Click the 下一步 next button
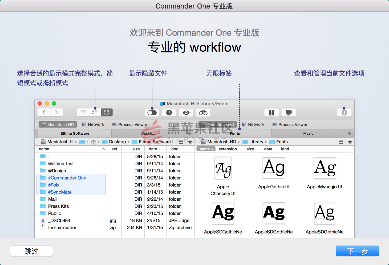Screen dimensions: 389x265 pos(358,251)
